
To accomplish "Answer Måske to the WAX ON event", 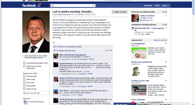I will tap(148, 34).
